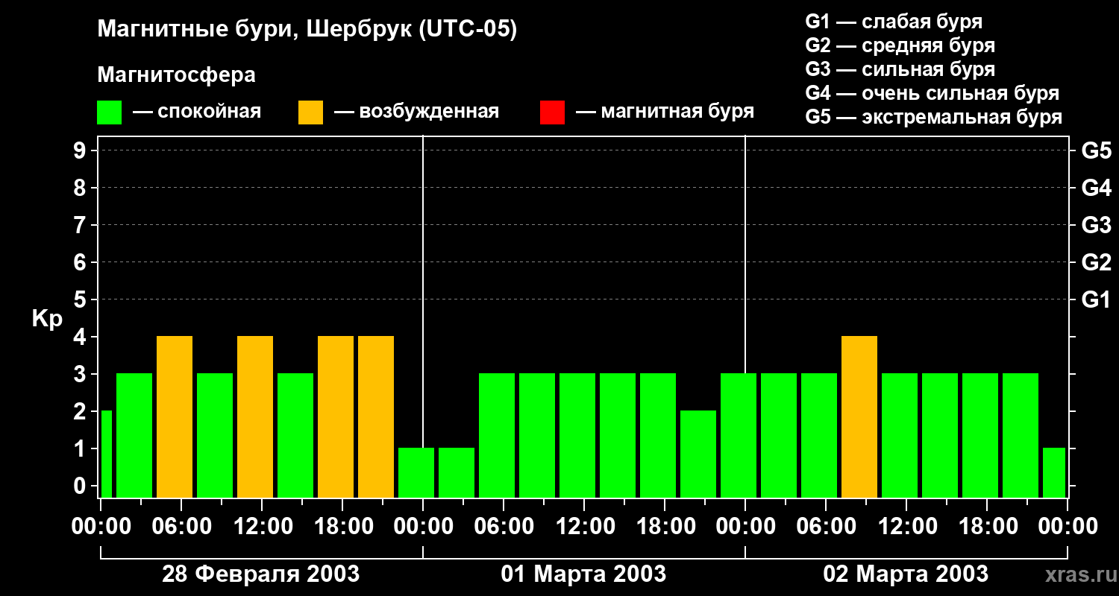Select the 'G1 — слабая буря' legend line

pos(894,22)
